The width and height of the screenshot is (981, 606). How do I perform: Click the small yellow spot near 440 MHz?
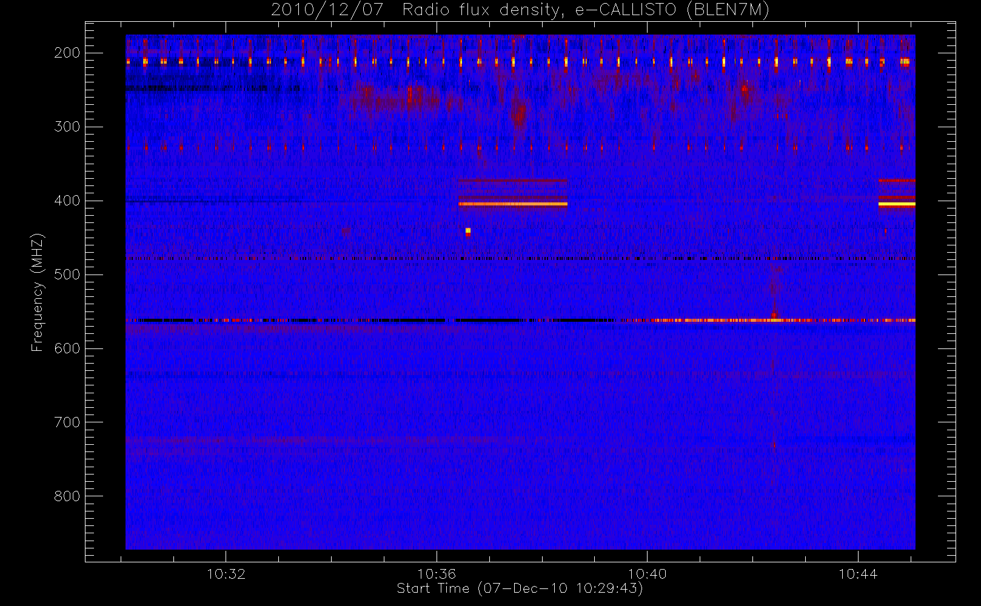(467, 231)
